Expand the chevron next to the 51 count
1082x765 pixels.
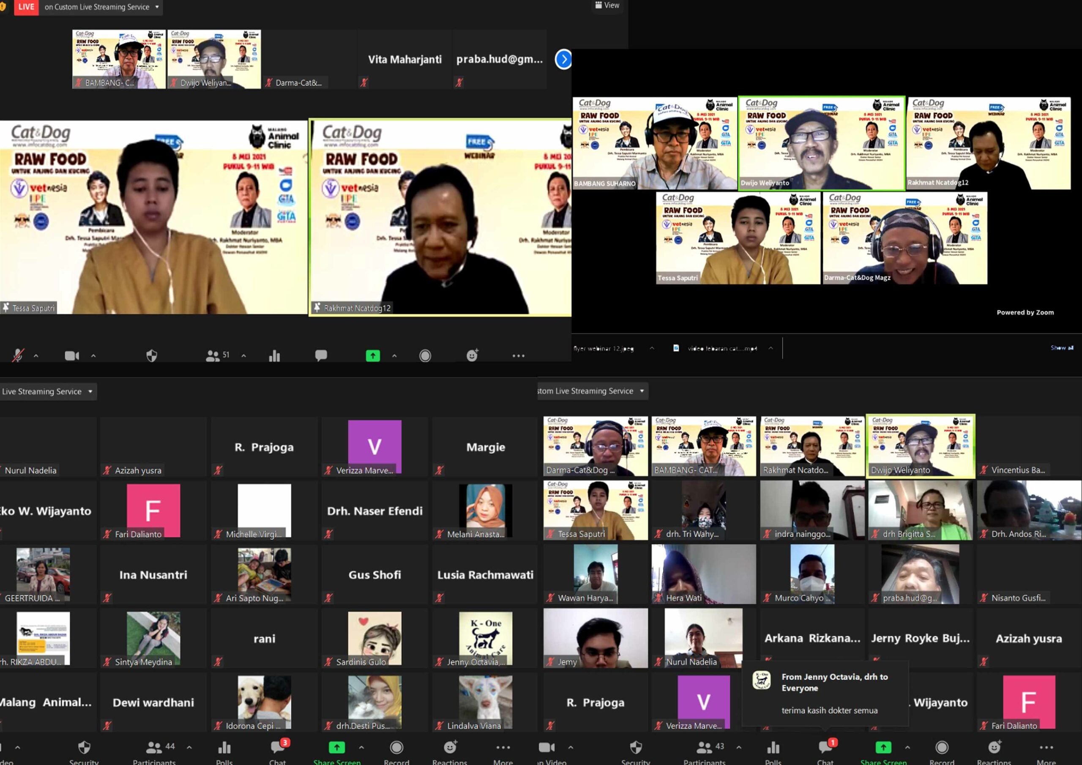243,356
